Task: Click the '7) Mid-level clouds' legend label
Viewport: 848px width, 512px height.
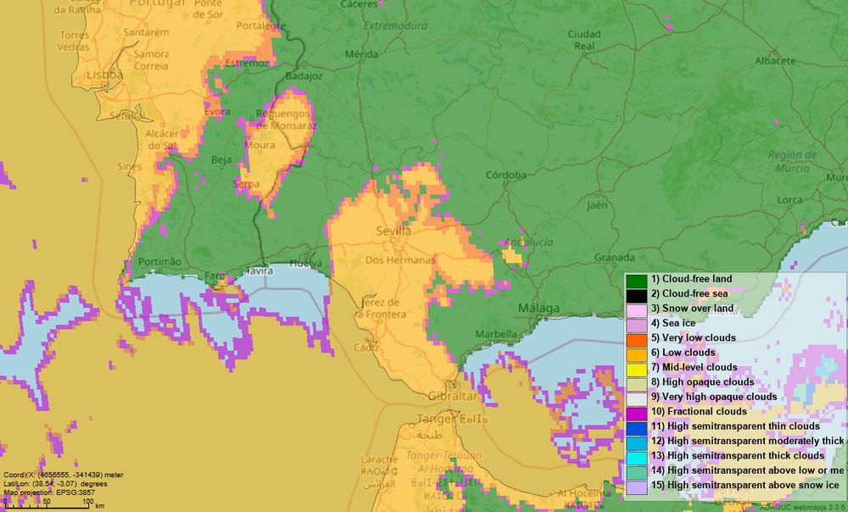Action: [694, 367]
